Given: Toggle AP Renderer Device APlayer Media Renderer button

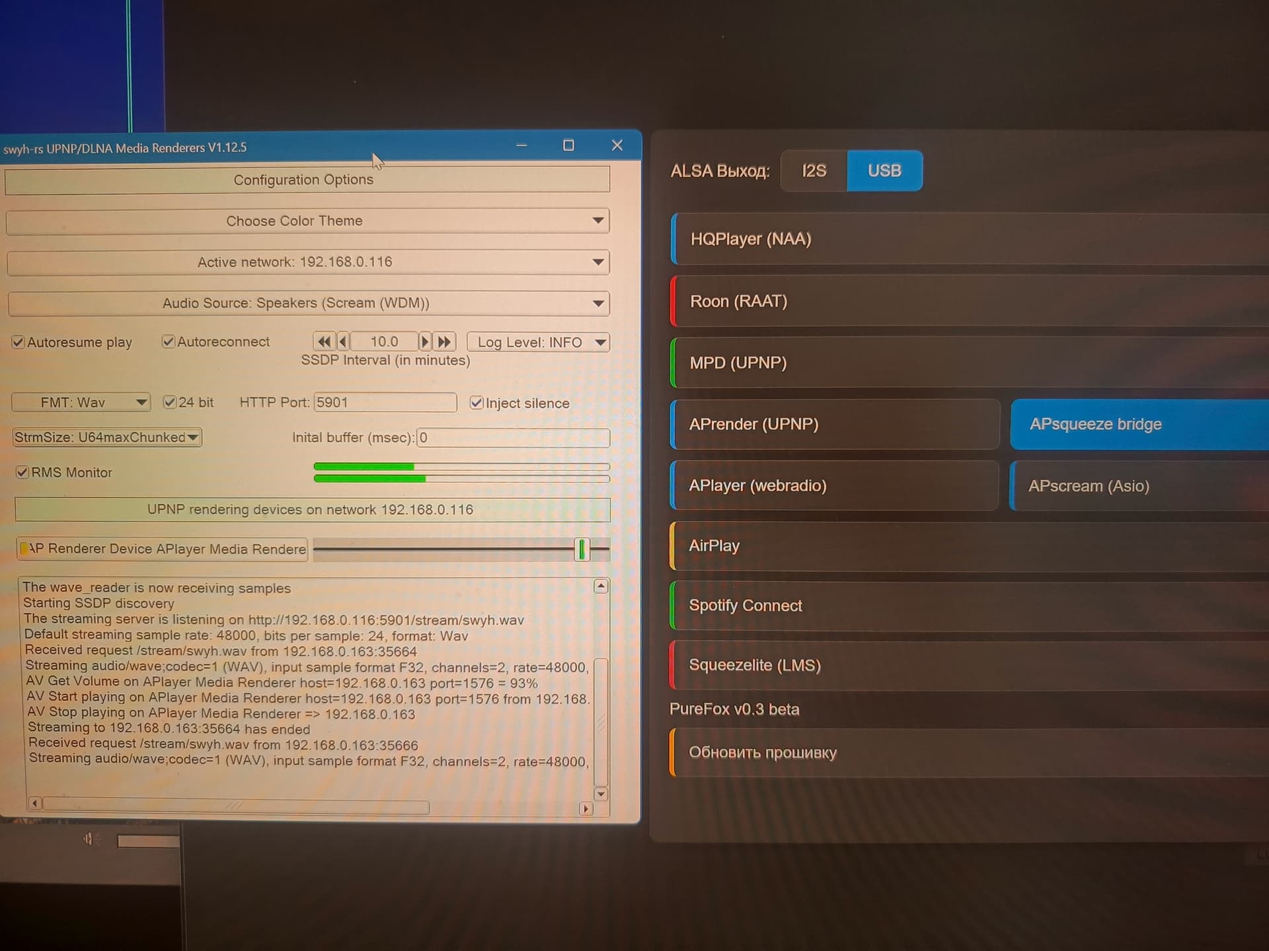Looking at the screenshot, I should 162,549.
